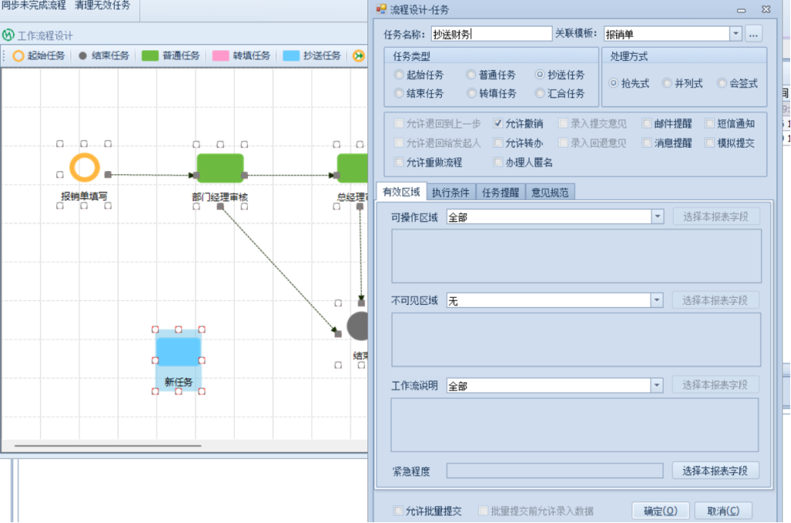The height and width of the screenshot is (523, 791).
Task: Click the 报销单填写 start node circle
Action: point(84,168)
